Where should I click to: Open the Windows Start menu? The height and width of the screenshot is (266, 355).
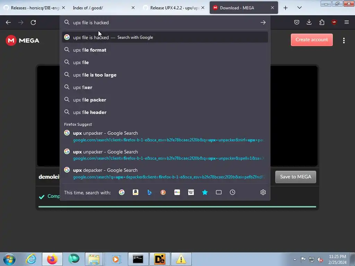click(9, 259)
